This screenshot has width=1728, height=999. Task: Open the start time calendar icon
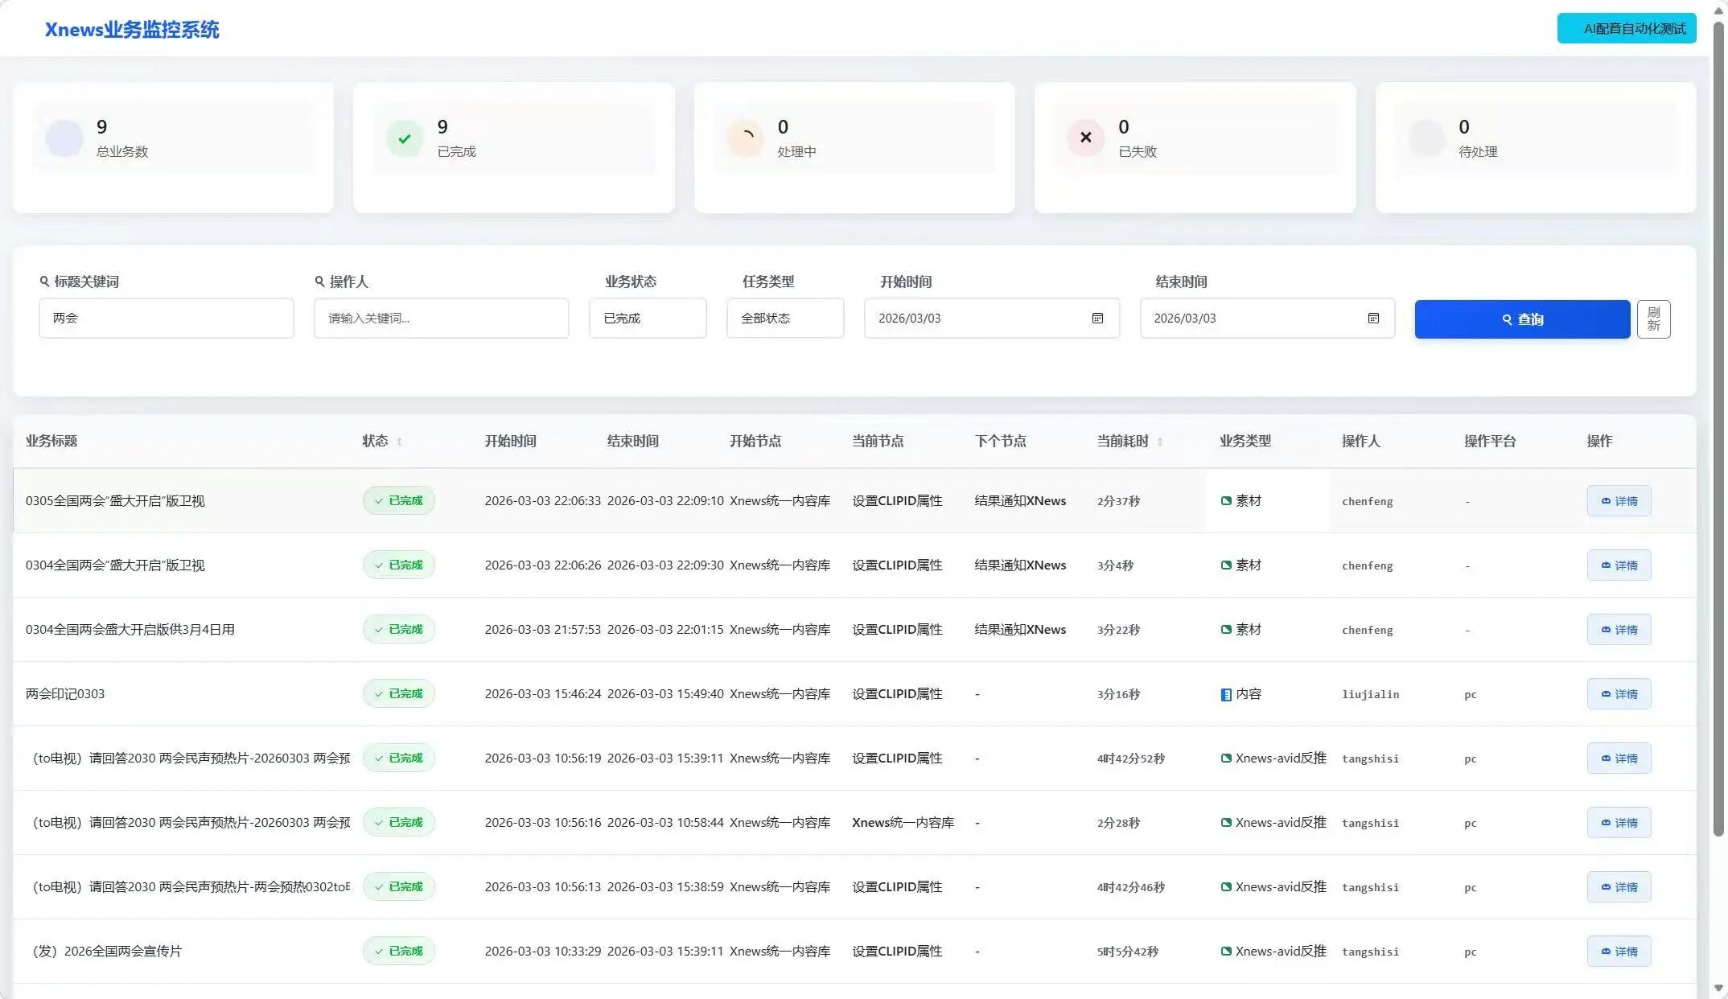click(x=1097, y=319)
